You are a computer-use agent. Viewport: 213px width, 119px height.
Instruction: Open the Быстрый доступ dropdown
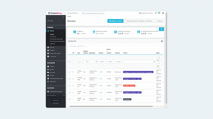click(73, 13)
